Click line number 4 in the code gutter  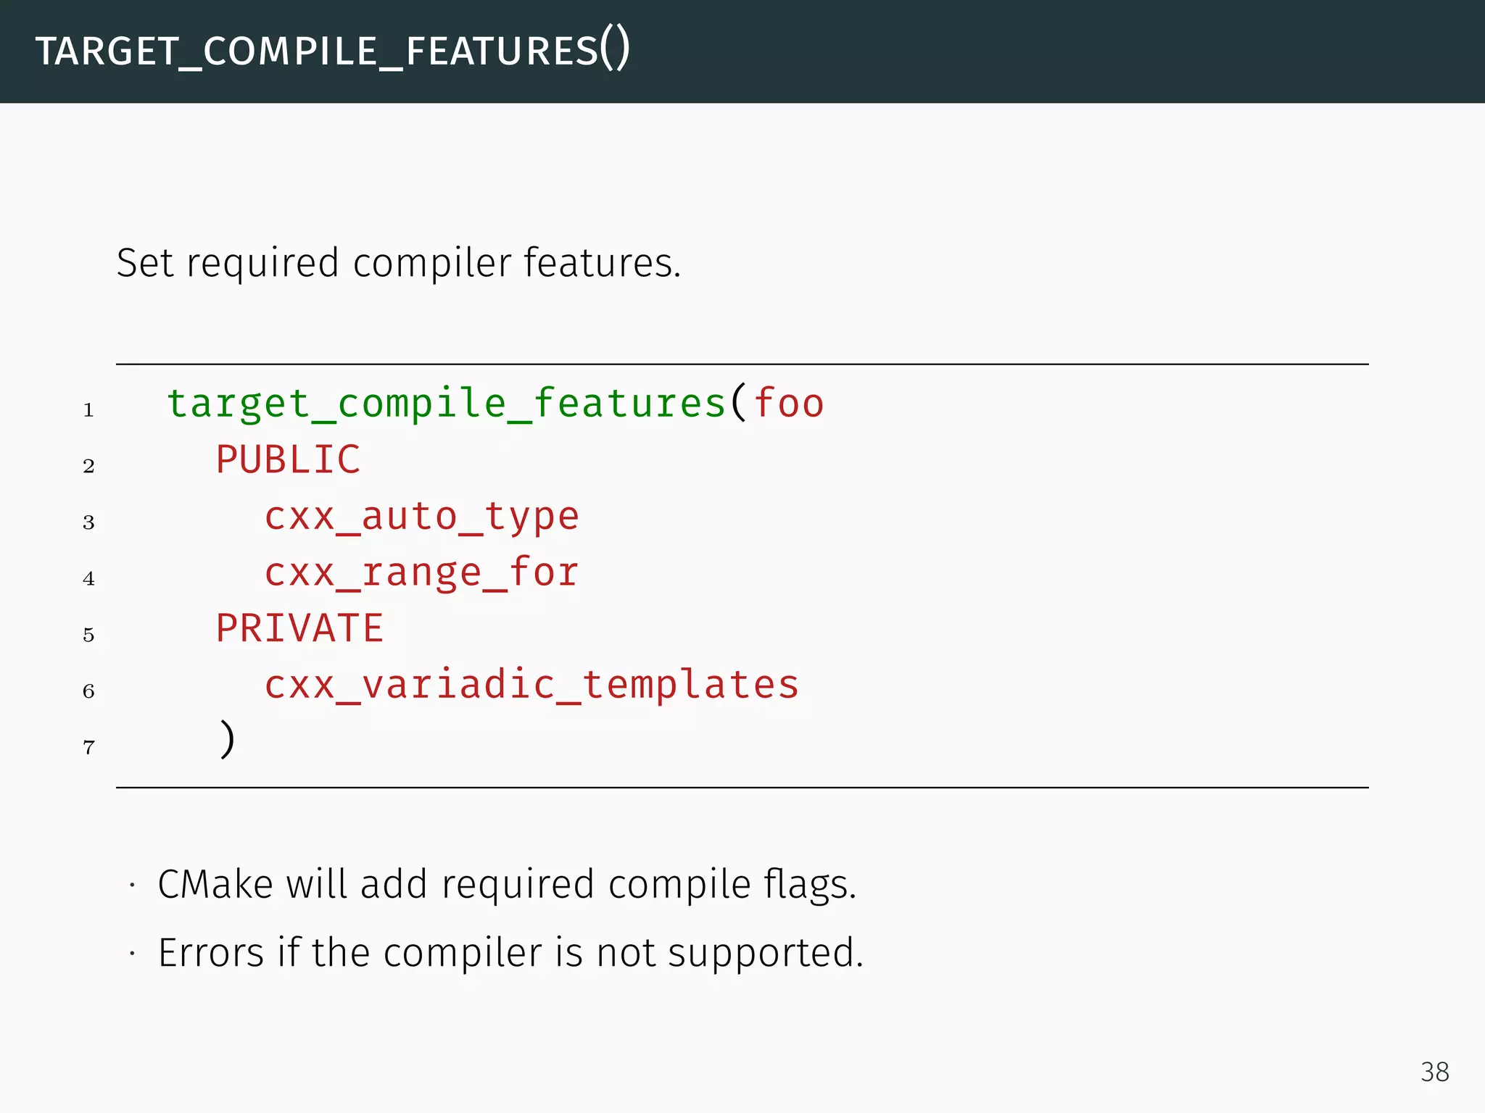click(x=88, y=579)
